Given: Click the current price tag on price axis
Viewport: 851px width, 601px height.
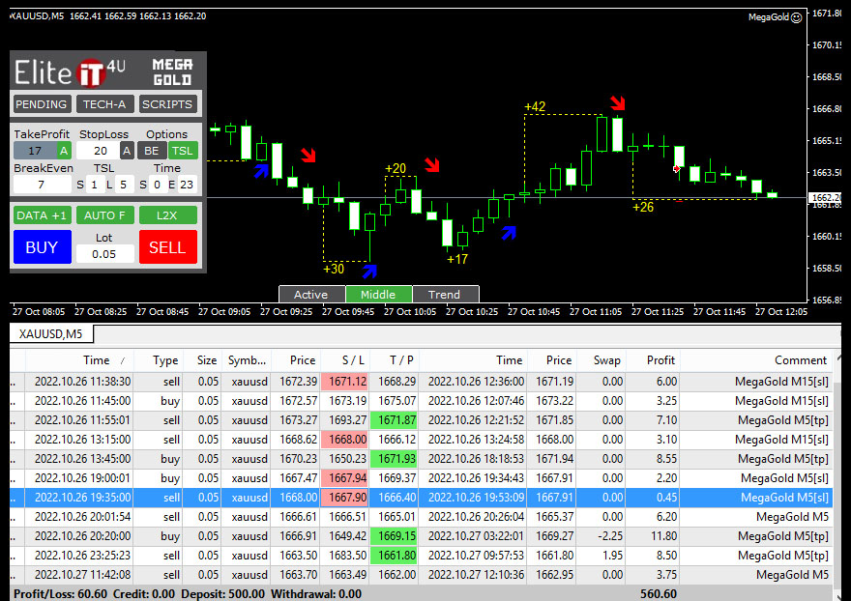Looking at the screenshot, I should [825, 197].
